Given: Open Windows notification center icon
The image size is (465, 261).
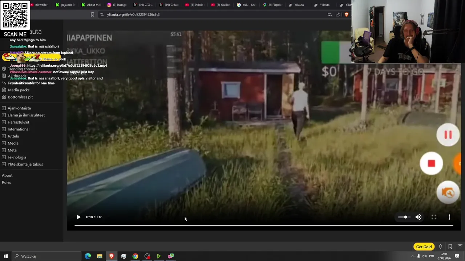Looking at the screenshot, I should click(x=457, y=256).
